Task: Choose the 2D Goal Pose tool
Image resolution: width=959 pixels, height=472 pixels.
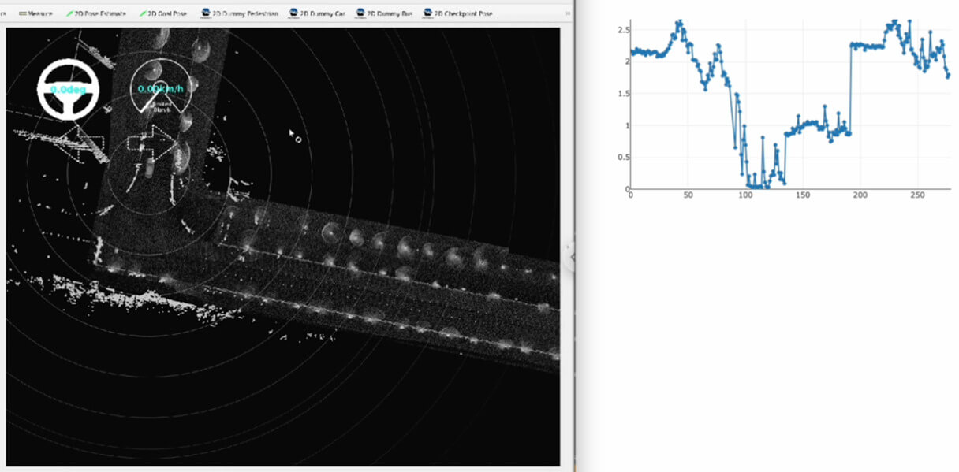Action: tap(162, 13)
